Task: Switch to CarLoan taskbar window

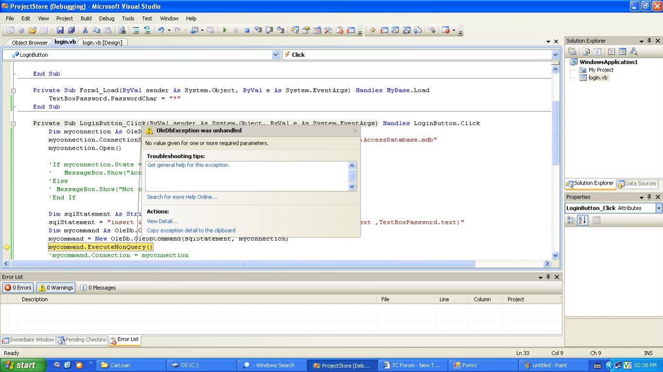Action: click(x=131, y=365)
